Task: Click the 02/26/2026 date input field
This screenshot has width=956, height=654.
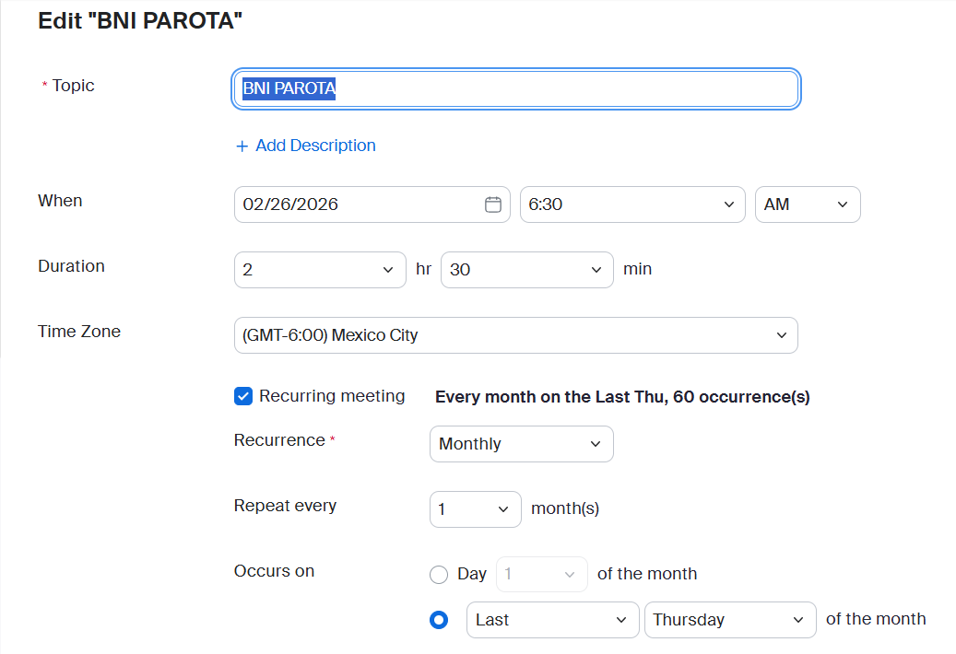Action: [360, 204]
